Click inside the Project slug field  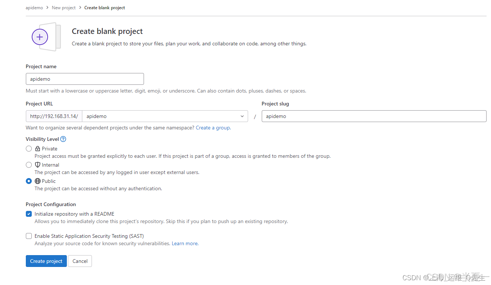[374, 116]
